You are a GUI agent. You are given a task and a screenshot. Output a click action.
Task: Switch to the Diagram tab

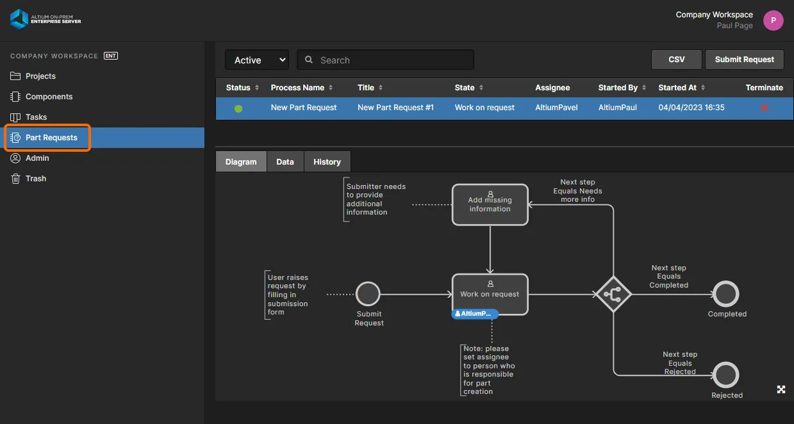[241, 162]
